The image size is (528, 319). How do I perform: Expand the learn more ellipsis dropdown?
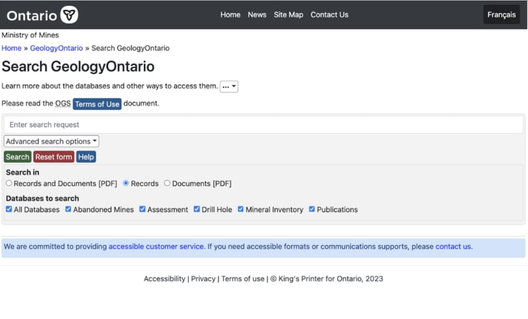click(x=229, y=87)
